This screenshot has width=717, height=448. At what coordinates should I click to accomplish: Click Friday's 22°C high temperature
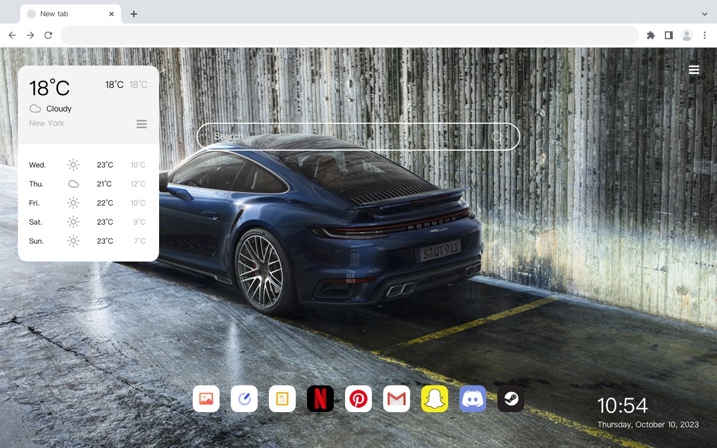point(105,203)
